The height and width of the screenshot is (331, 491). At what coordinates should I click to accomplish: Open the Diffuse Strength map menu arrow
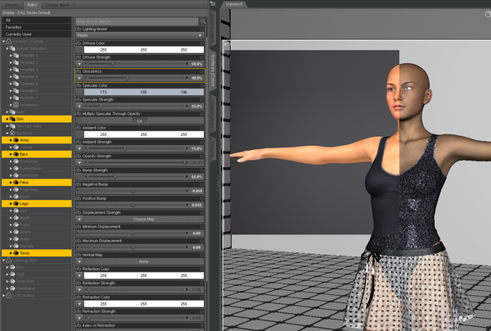point(79,64)
